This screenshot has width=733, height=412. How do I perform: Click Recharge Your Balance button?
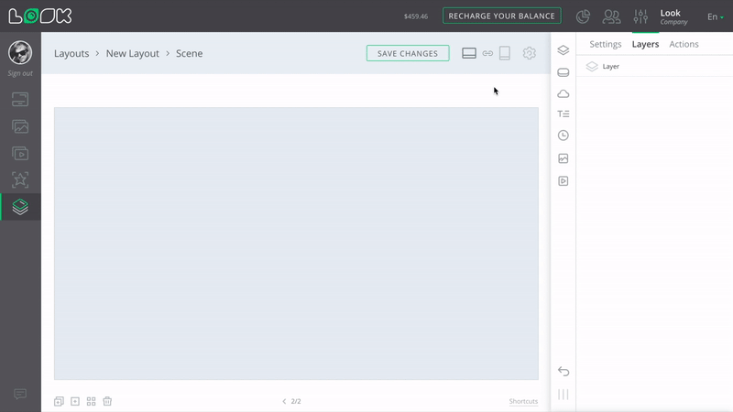[x=501, y=16]
